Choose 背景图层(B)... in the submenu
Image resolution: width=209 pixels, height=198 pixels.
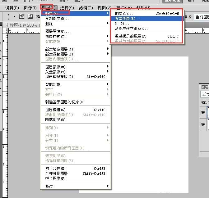click(147, 19)
